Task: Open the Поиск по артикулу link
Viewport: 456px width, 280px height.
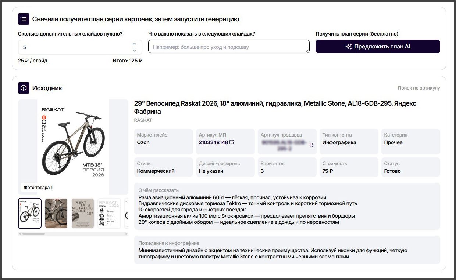Action: coord(419,88)
